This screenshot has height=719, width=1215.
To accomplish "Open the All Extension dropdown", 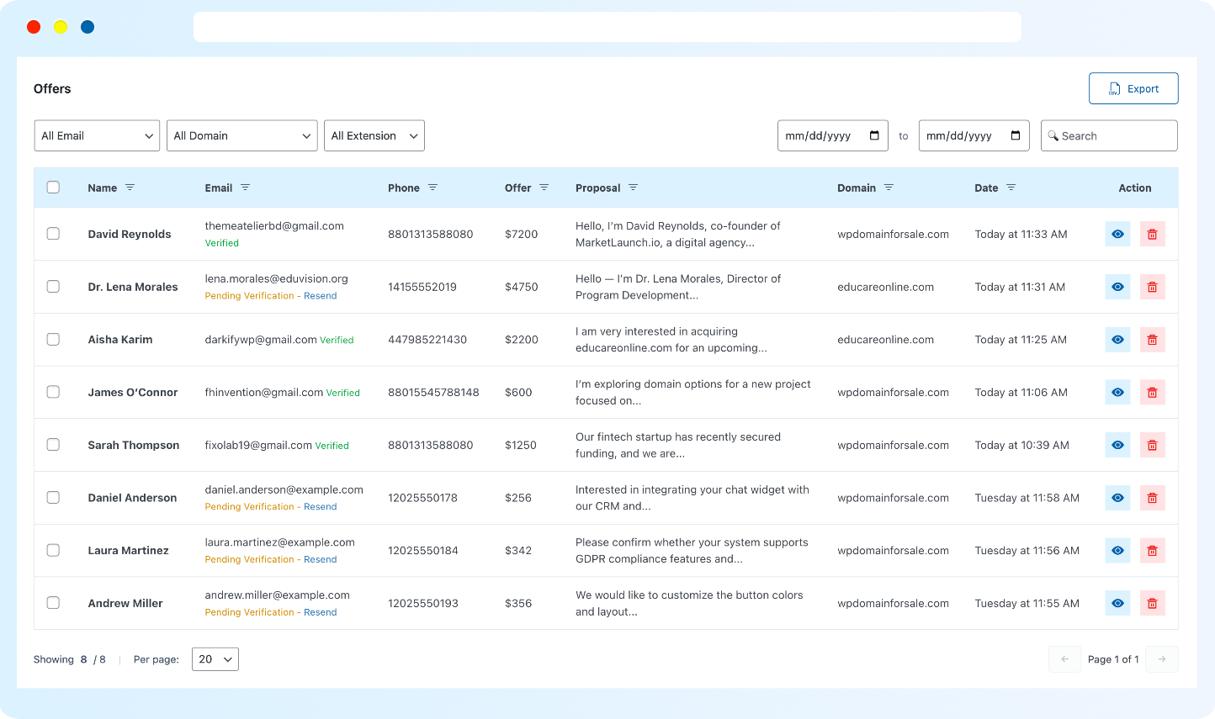I will pos(374,135).
